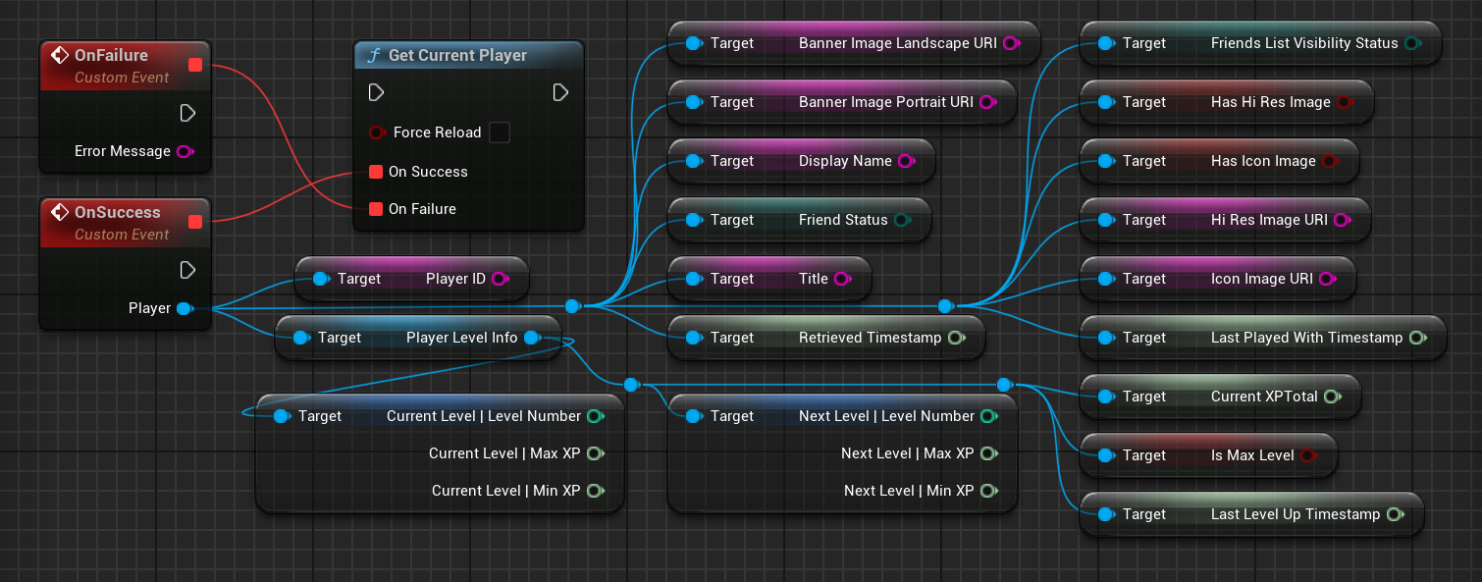This screenshot has width=1482, height=582.
Task: Click the Error Message output pin
Action: coord(185,151)
